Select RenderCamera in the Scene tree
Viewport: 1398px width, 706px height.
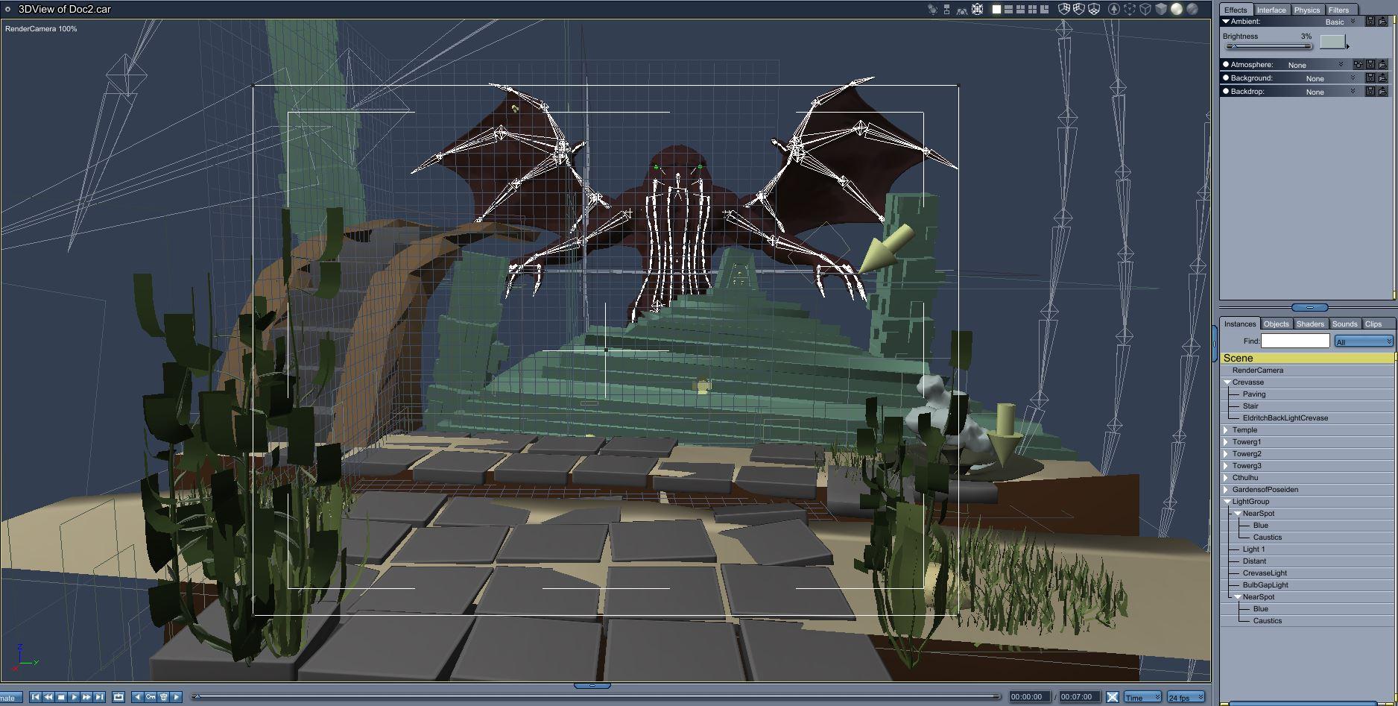(x=1258, y=371)
